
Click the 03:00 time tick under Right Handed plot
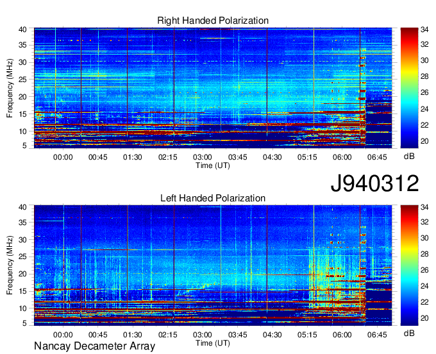click(203, 157)
